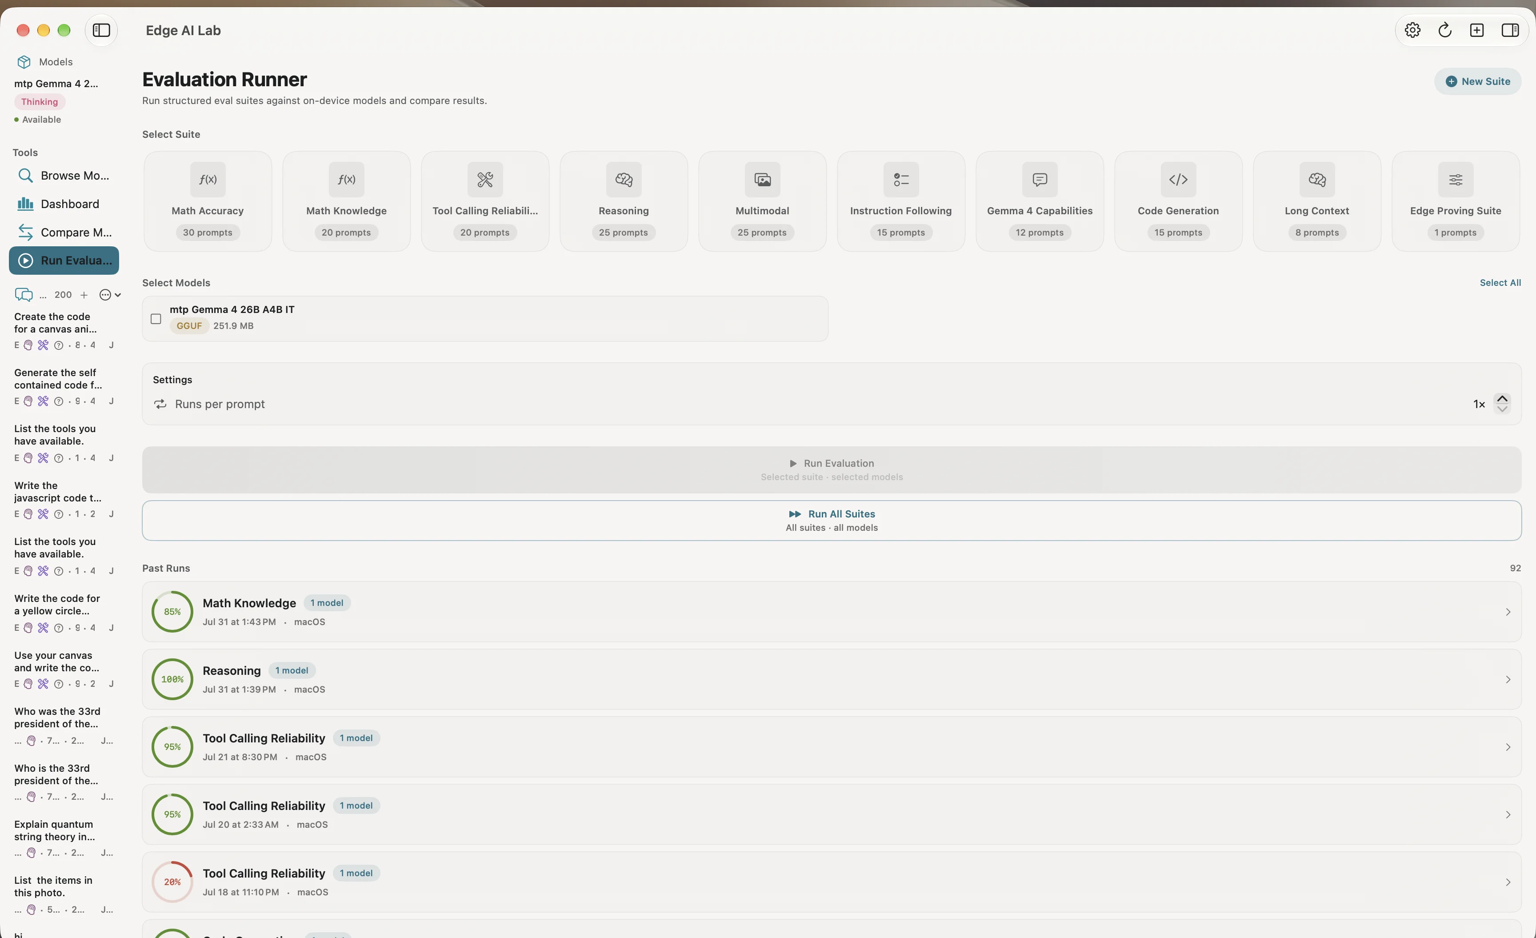Screen dimensions: 1536x938
Task: Click the Models cube icon
Action: (x=24, y=62)
